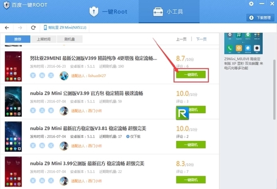Open 适配达人：西门小帅 in 3.99公测版 row
The width and height of the screenshot is (277, 189).
(86, 181)
